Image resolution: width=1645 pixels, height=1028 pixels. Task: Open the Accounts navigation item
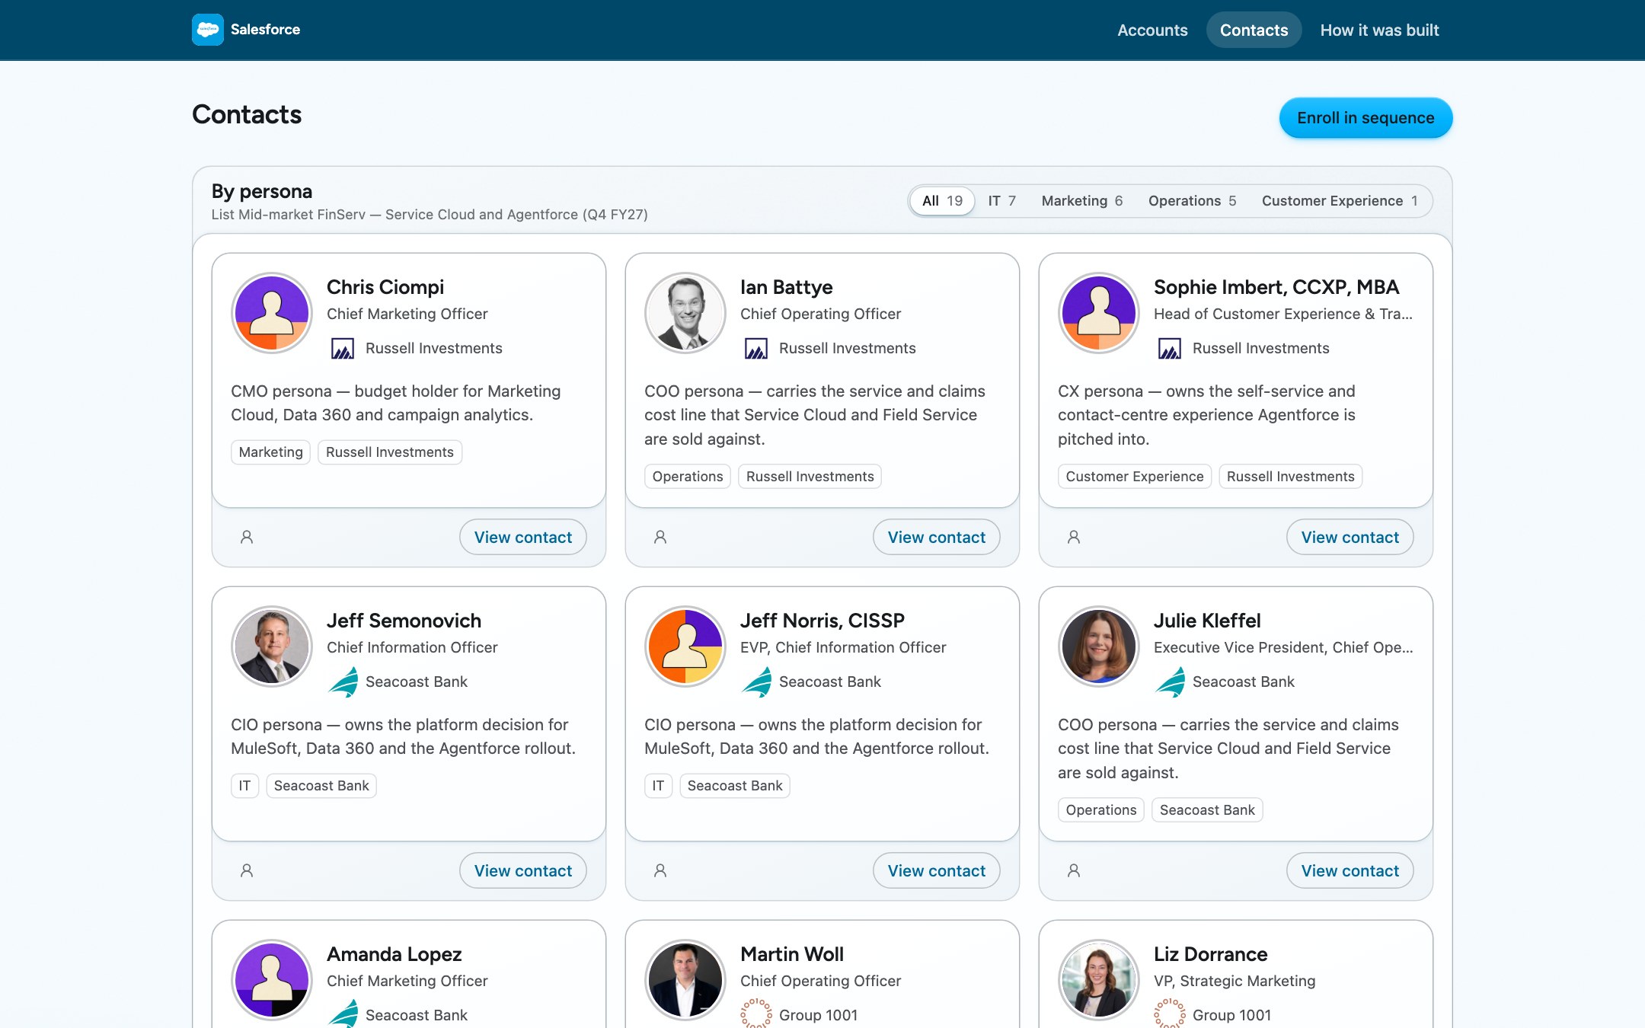click(x=1152, y=30)
